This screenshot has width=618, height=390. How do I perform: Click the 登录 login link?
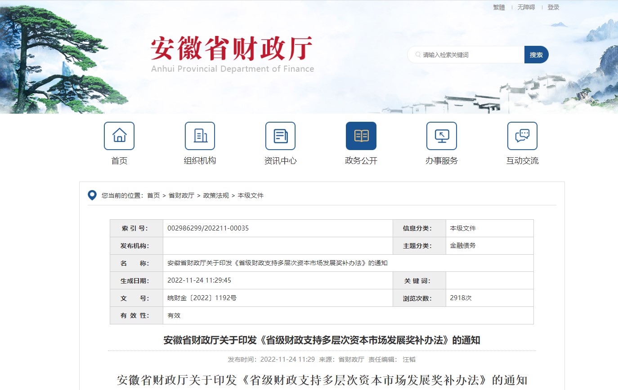(553, 7)
